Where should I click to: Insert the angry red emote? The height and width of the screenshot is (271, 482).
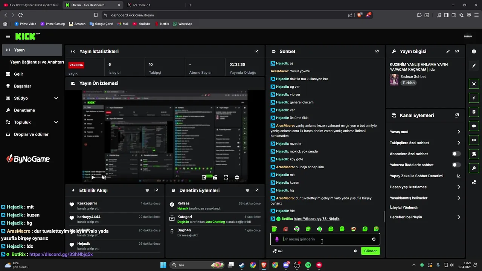coord(285,229)
